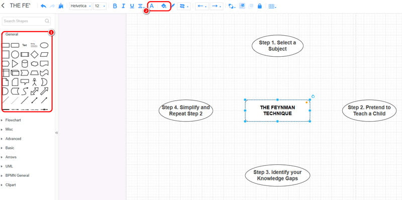Select the format painter icon
Image resolution: width=402 pixels, height=200 pixels.
pyautogui.click(x=61, y=6)
